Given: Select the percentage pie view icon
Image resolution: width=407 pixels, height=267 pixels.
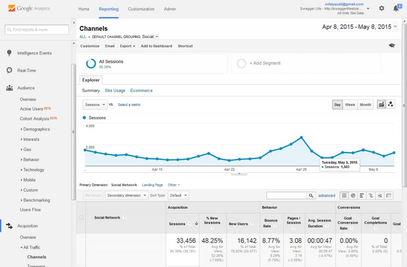Looking at the screenshot, I should 353,196.
